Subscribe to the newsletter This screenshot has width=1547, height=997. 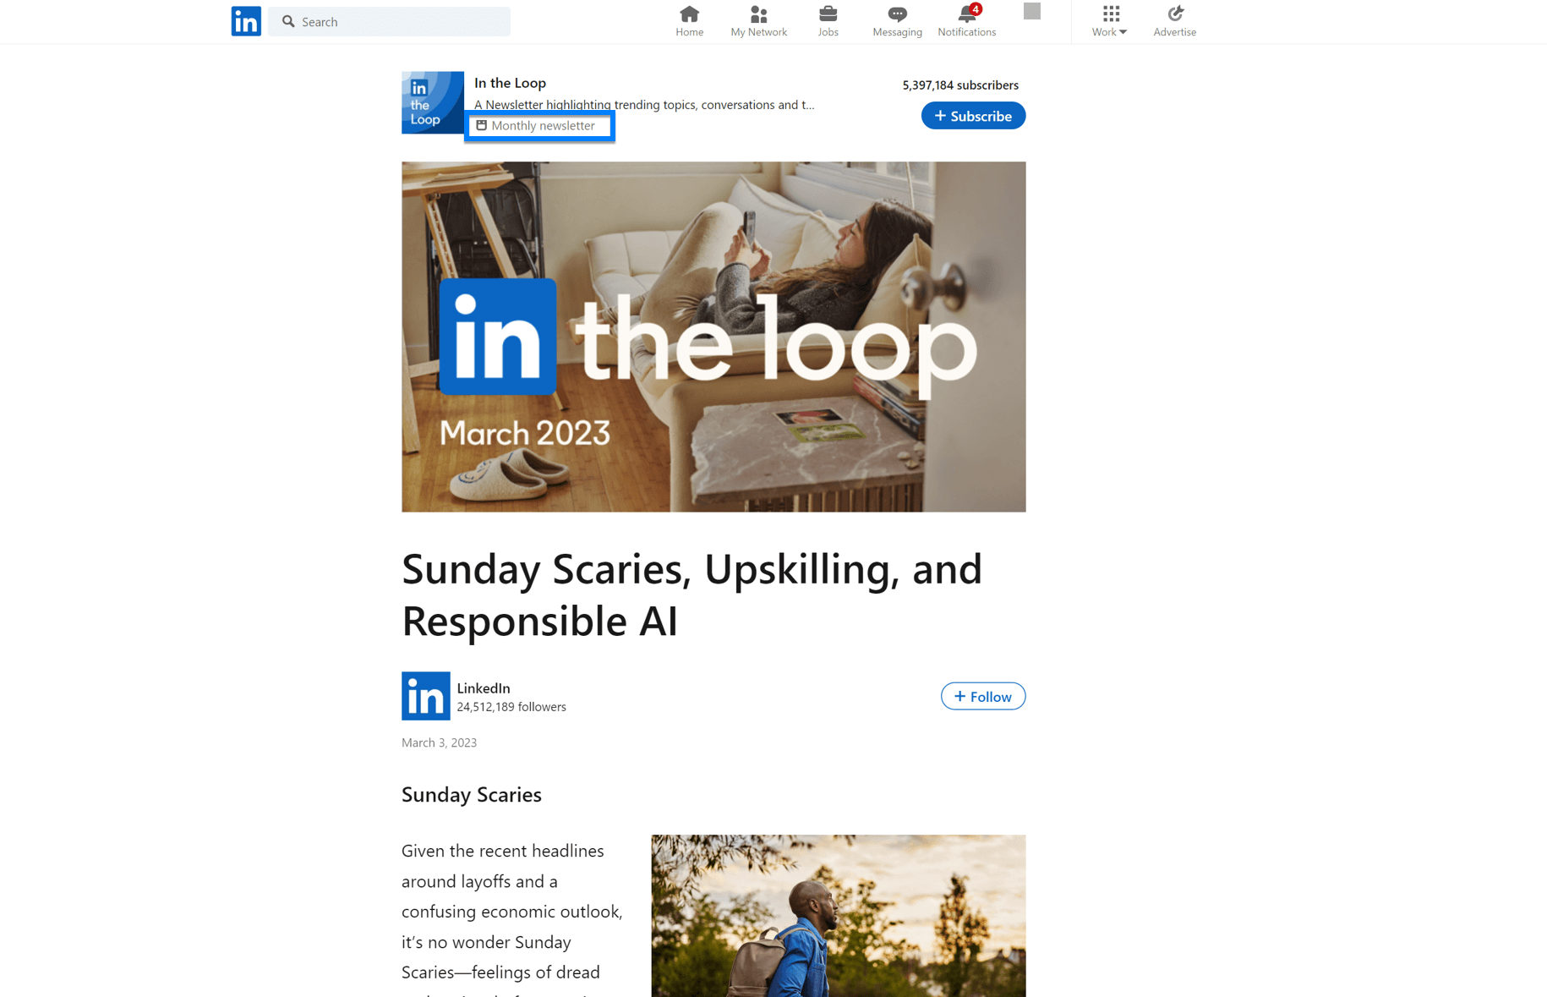(x=973, y=116)
